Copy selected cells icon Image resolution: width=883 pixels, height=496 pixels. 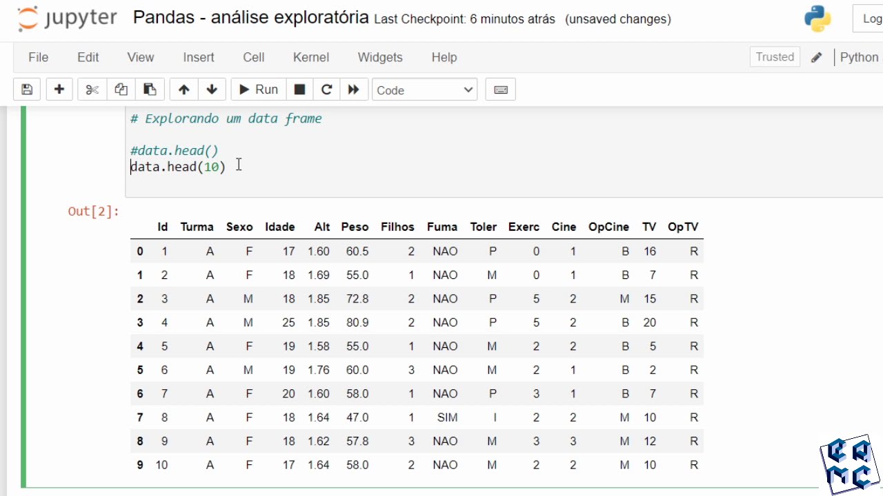tap(121, 90)
